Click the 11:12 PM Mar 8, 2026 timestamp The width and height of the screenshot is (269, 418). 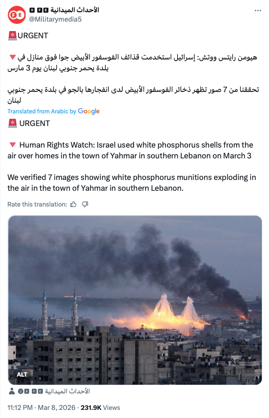41,408
